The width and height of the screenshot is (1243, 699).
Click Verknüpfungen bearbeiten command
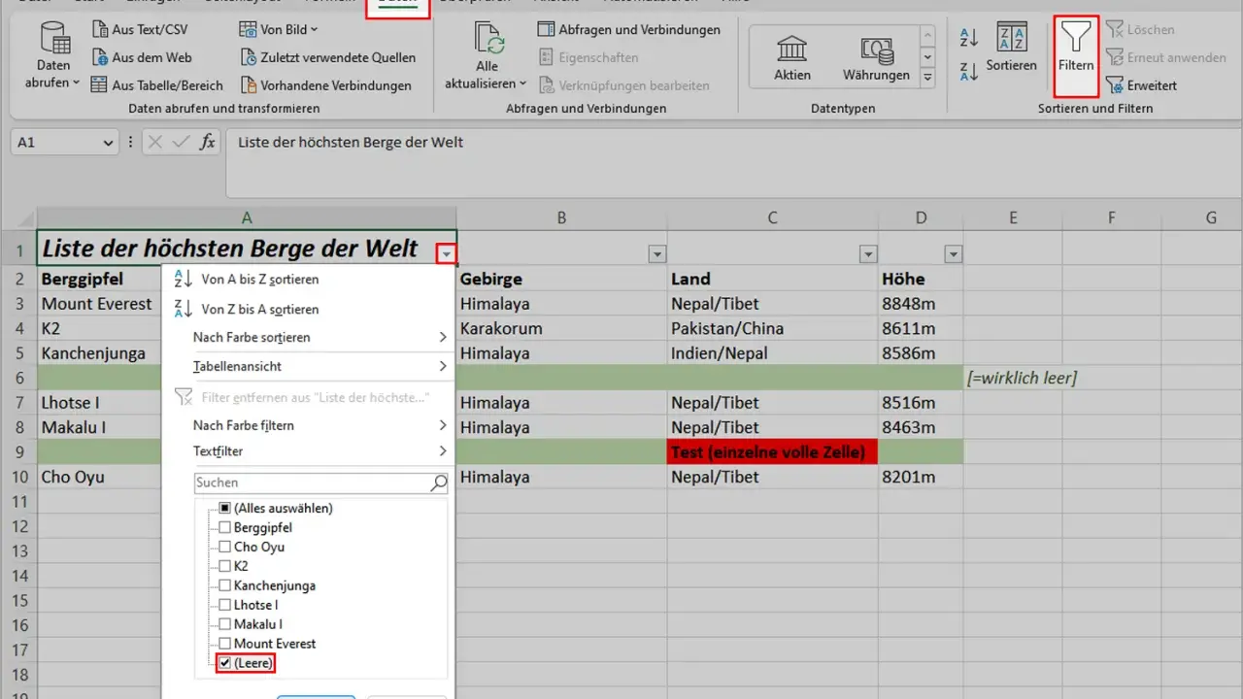click(624, 85)
